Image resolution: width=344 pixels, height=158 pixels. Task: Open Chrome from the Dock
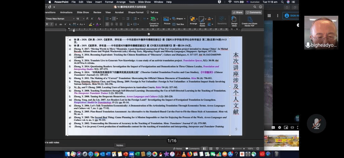[x=96, y=154]
